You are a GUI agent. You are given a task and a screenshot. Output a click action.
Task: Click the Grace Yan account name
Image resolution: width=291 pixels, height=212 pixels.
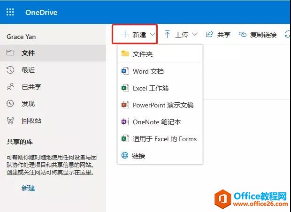point(21,37)
